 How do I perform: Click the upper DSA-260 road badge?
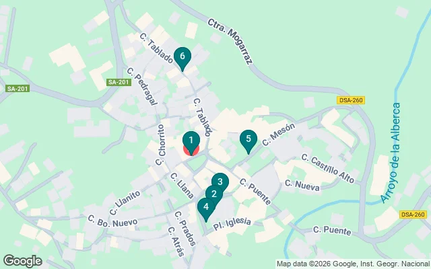351,100
